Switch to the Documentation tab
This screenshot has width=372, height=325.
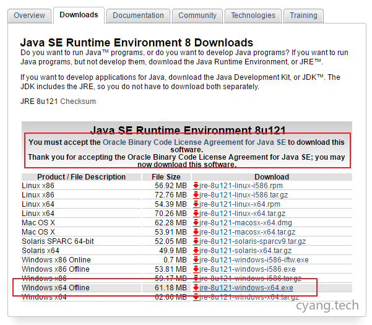click(139, 15)
